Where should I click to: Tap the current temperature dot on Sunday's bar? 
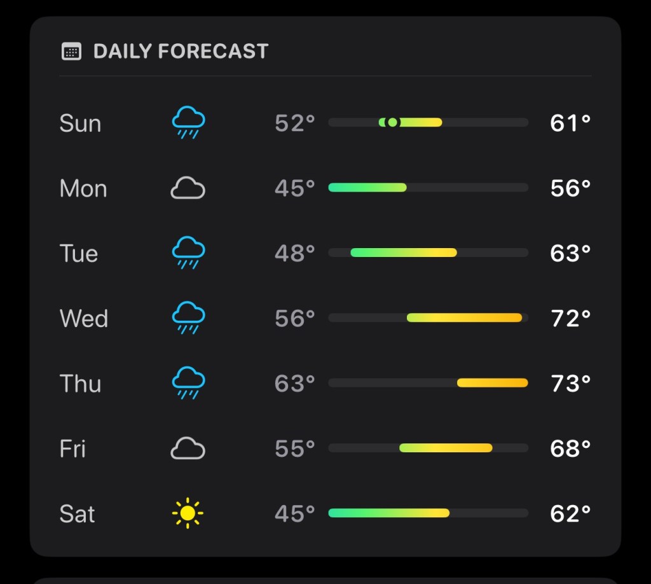pyautogui.click(x=392, y=122)
